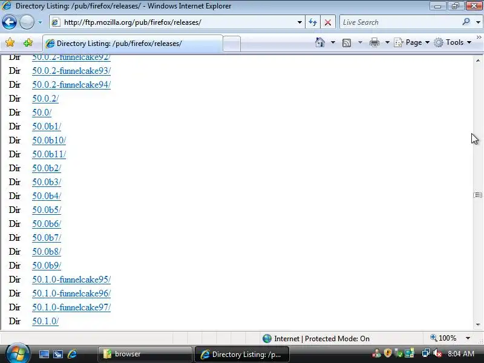Click the Show Desktop quick launch icon

[44, 354]
